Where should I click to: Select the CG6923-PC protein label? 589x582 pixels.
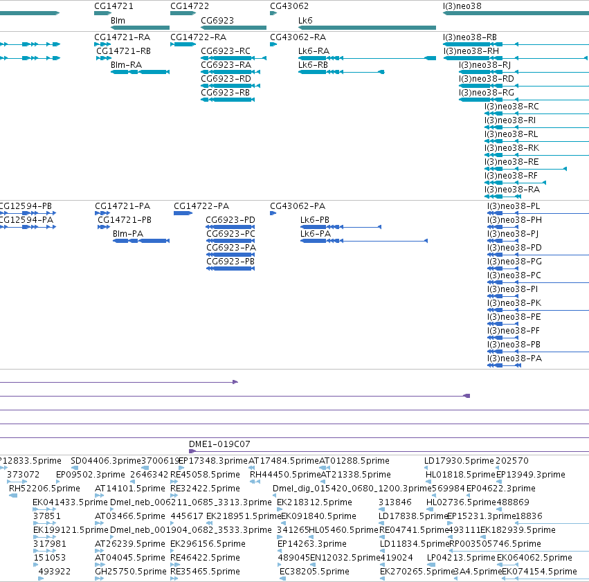point(230,234)
